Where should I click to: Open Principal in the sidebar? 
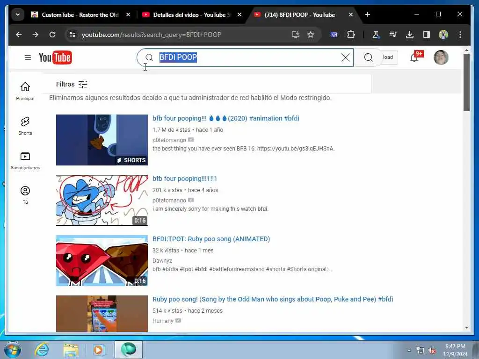coord(25,91)
